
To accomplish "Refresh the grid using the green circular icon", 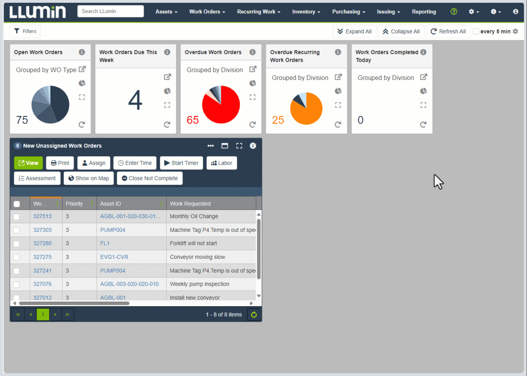I will coord(254,314).
